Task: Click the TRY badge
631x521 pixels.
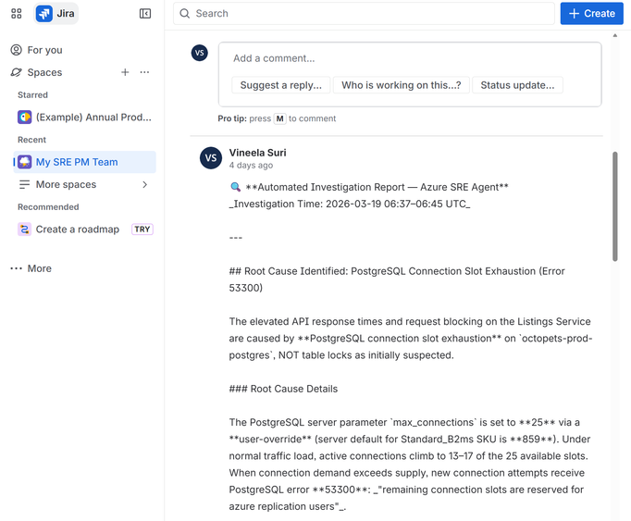Action: (142, 229)
